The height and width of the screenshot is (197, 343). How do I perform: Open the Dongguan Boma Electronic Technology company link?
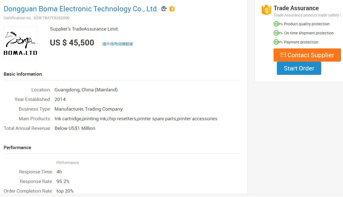click(81, 9)
